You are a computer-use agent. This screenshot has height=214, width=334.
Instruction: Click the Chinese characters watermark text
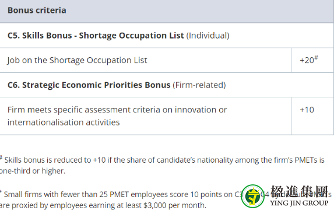pos(299,191)
